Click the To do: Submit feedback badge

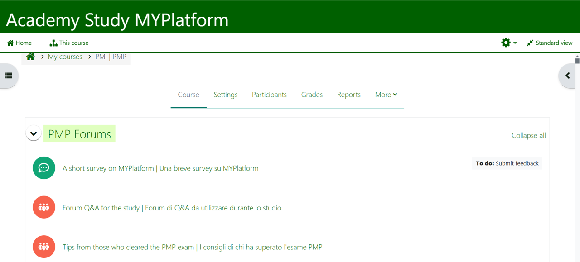pyautogui.click(x=507, y=163)
